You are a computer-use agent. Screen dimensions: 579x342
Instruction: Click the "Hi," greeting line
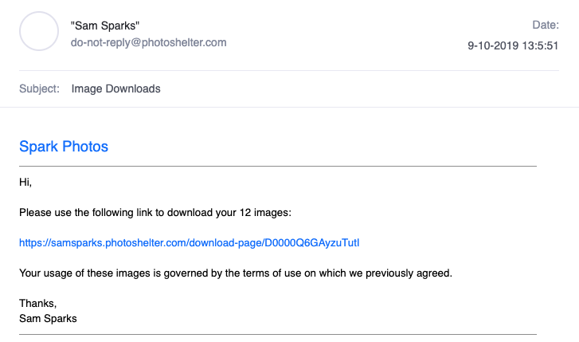25,183
